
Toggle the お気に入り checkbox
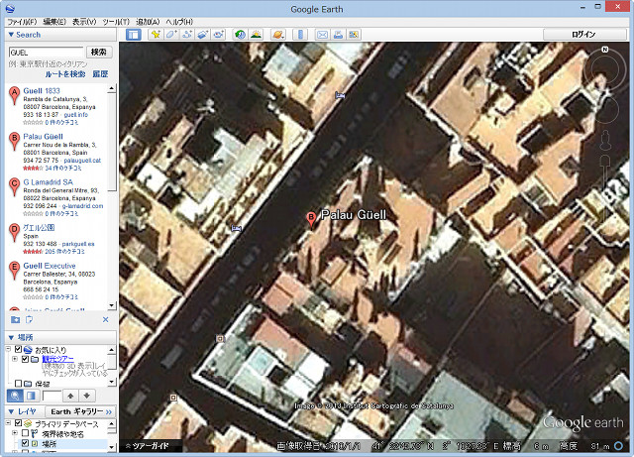tap(18, 349)
